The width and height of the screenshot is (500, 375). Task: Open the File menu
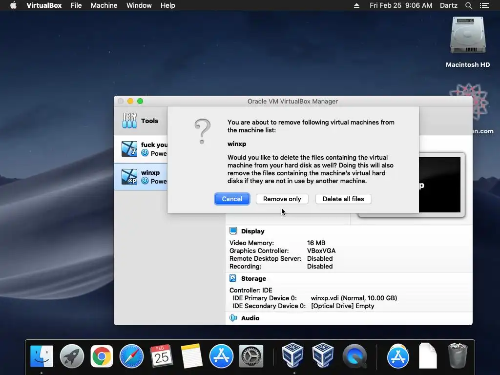point(76,5)
